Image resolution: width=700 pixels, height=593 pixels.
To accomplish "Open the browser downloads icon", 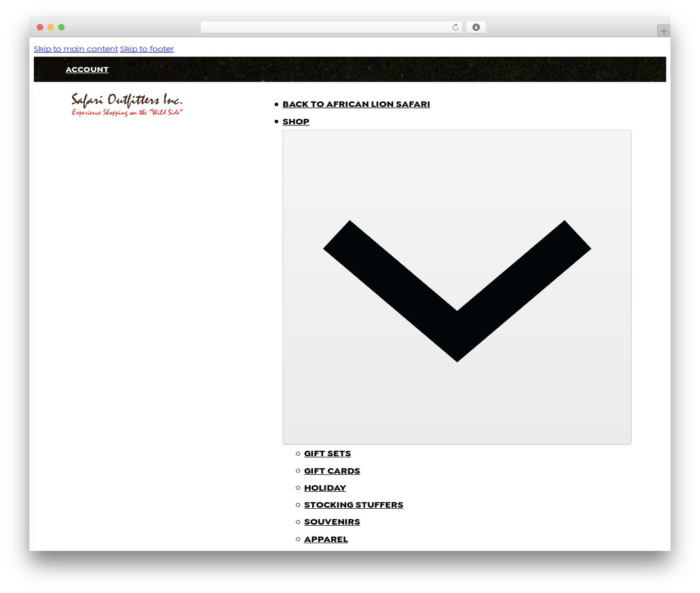I will pos(476,27).
